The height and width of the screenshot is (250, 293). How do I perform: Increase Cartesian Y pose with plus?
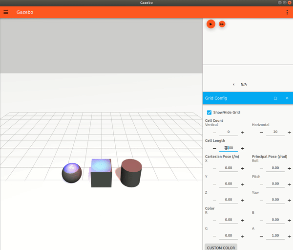(243, 184)
